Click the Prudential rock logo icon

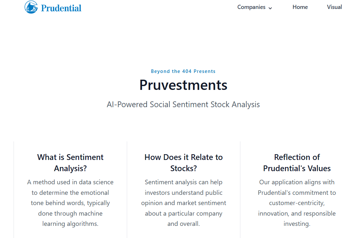pos(31,6)
